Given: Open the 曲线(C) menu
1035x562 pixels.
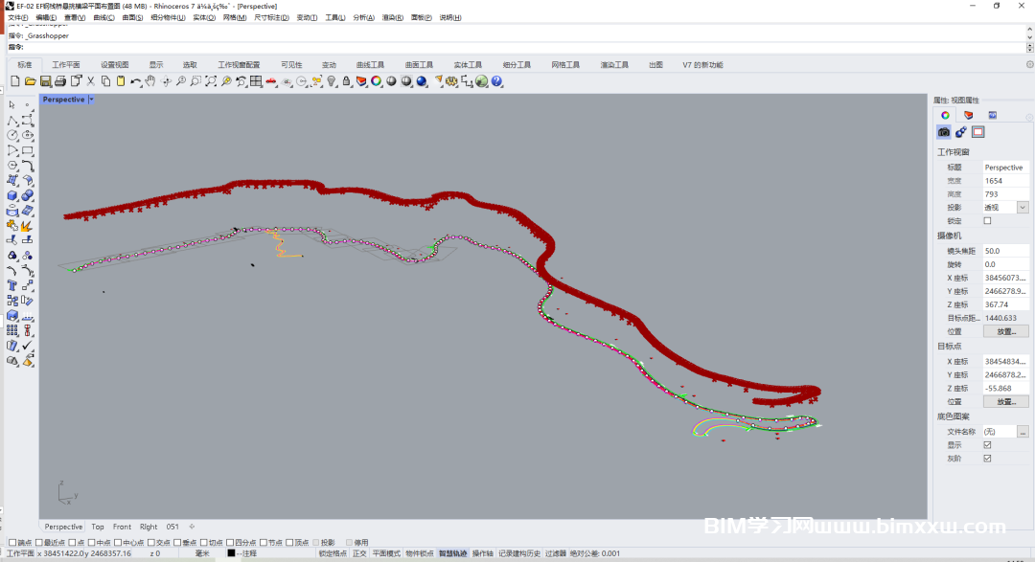Looking at the screenshot, I should pyautogui.click(x=103, y=17).
